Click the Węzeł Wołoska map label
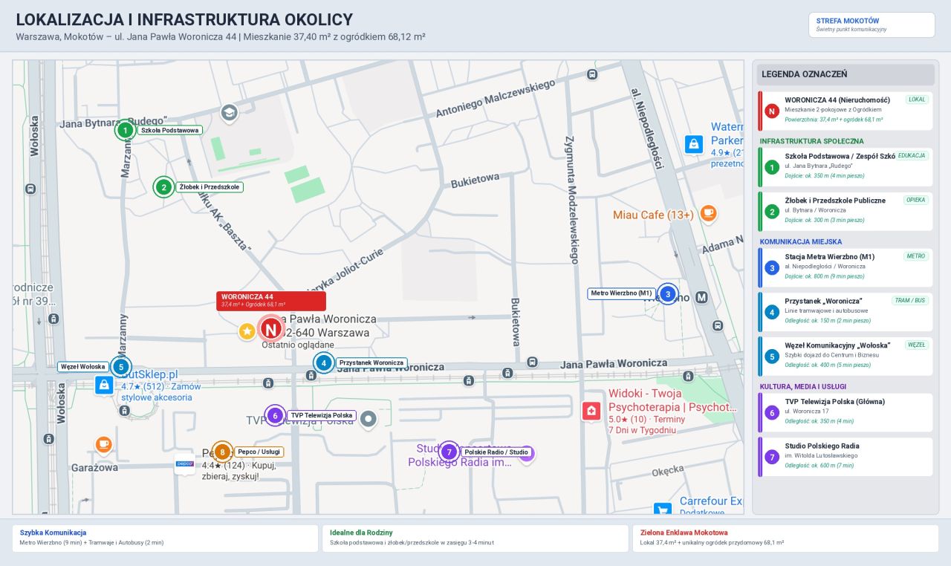Viewport: 951px width, 566px height. pos(83,367)
